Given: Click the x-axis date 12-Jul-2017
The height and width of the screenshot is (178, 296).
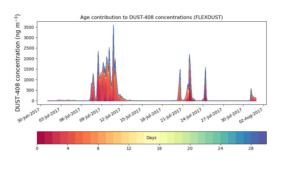Looking at the screenshot, I should [x=110, y=115].
